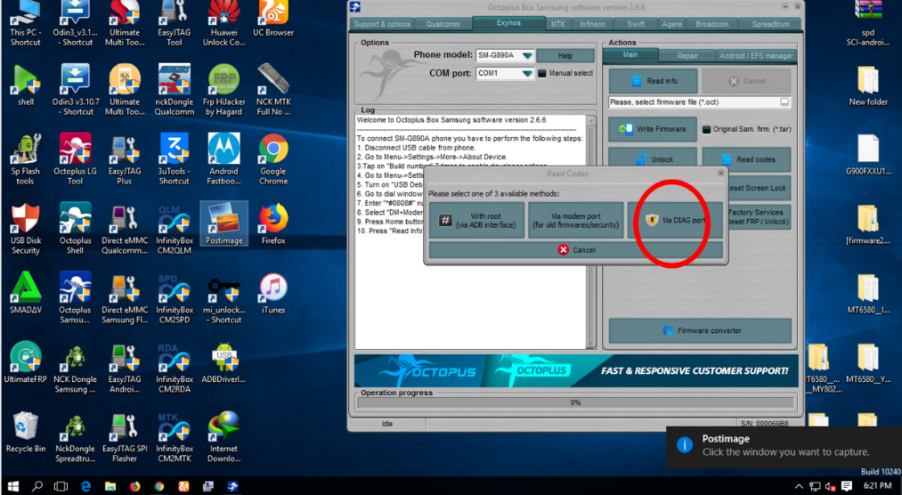902x495 pixels.
Task: Switch to MTK tab
Action: coord(557,24)
